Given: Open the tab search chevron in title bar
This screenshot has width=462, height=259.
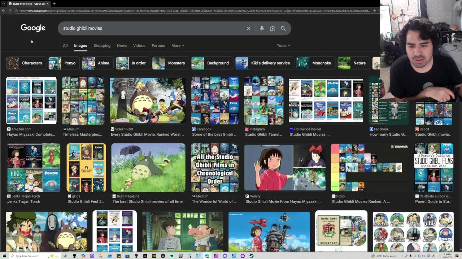Looking at the screenshot, I should click(x=4, y=4).
